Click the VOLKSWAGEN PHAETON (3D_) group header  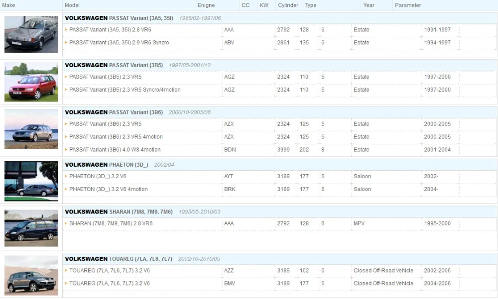point(279,165)
